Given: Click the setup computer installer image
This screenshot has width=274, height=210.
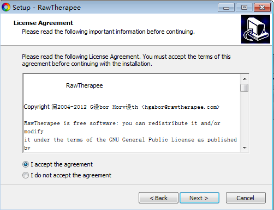Looking at the screenshot, I should pos(255,29).
